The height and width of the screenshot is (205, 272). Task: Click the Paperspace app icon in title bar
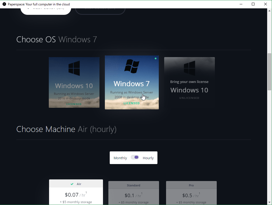click(4, 4)
